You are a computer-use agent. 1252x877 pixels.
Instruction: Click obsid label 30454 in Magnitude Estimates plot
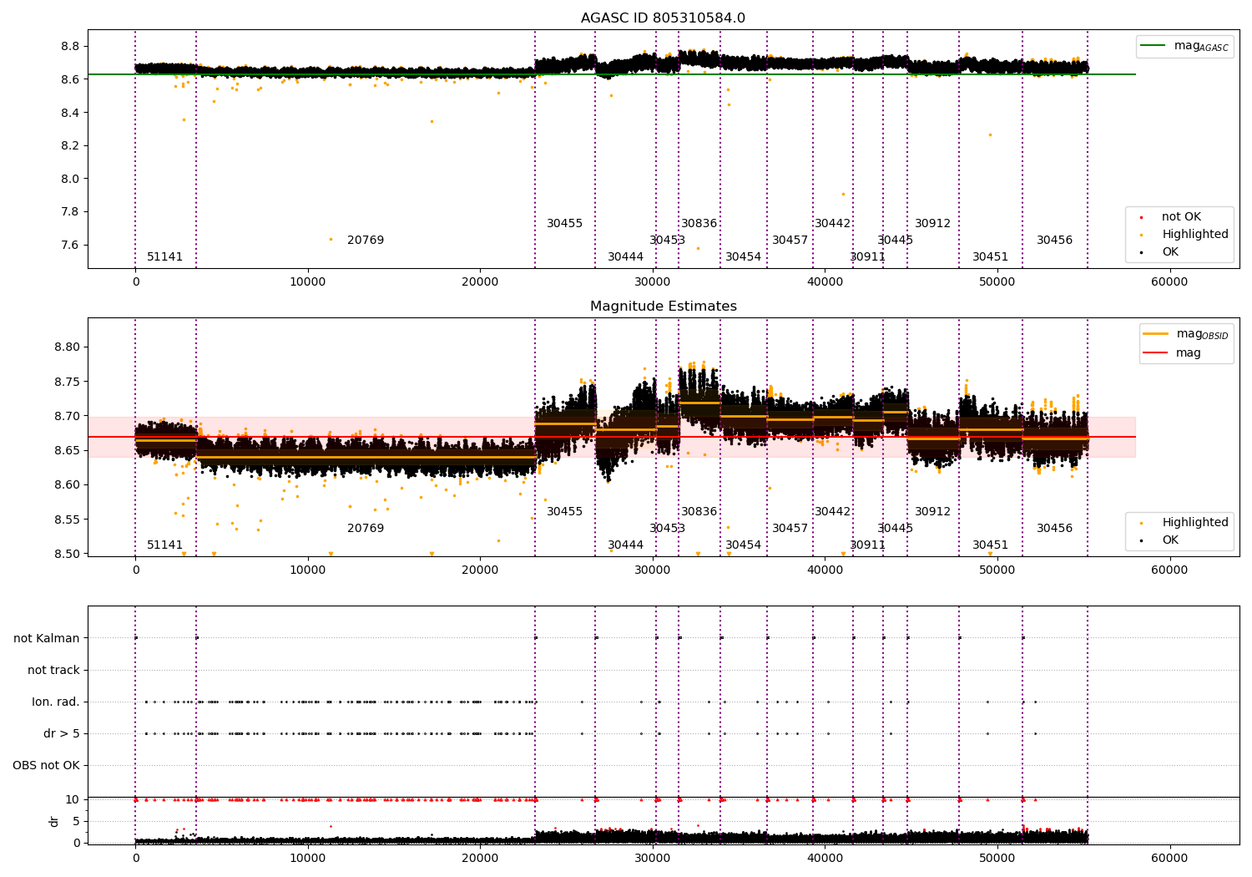(x=744, y=545)
